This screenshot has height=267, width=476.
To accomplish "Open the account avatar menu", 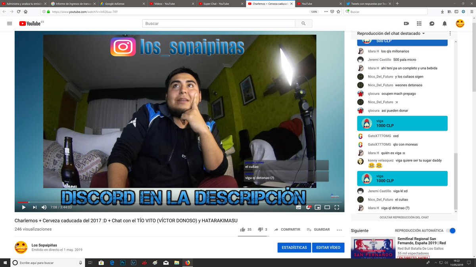I will click(x=460, y=23).
